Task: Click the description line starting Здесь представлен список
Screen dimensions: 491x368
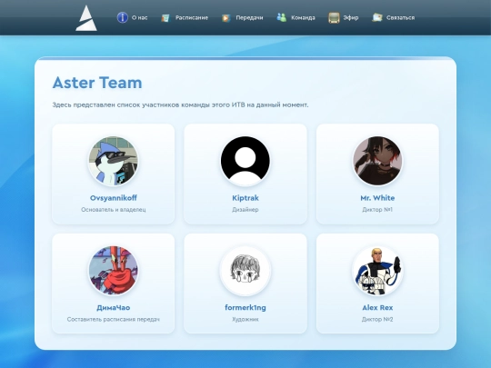Action: (x=180, y=104)
